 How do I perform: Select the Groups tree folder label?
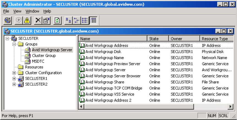(31, 44)
